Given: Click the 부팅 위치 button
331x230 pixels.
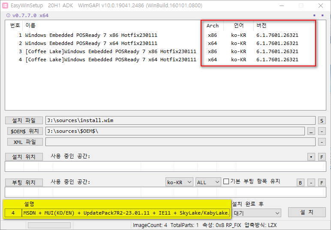Looking at the screenshot, I should [24, 182].
